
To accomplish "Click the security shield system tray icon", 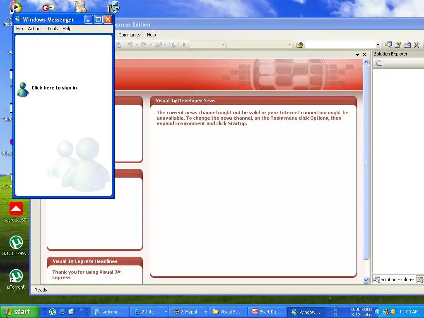I will [x=393, y=312].
